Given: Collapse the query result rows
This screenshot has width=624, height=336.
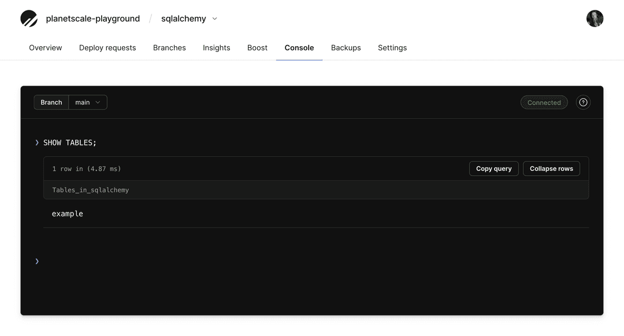Looking at the screenshot, I should point(551,168).
